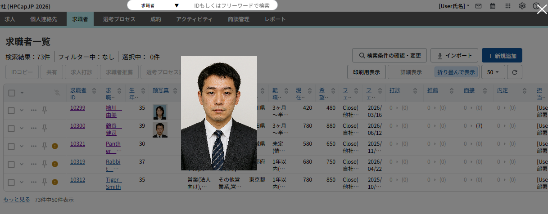Switch to the レポート tab

(275, 19)
